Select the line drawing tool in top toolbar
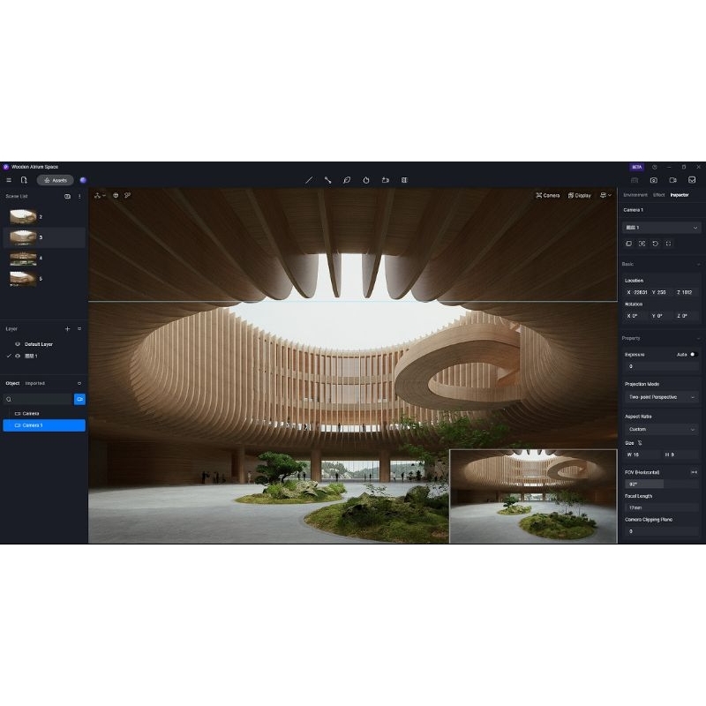The image size is (706, 706). click(x=308, y=180)
